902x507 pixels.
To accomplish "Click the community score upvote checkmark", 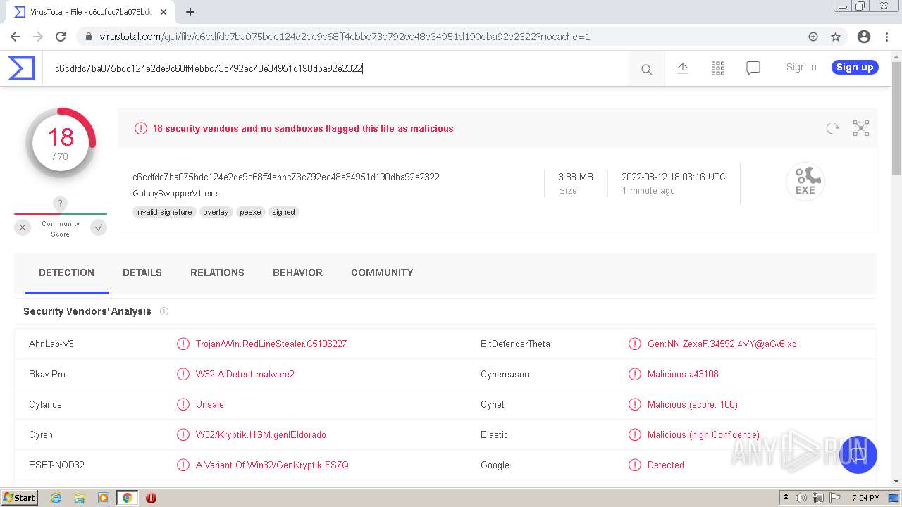I will point(99,227).
